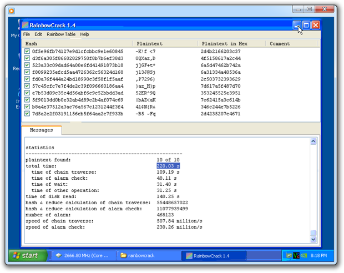Viewport: 344px width, 273px height.
Task: Click hex value 7c62415a3c614b
Action: click(x=220, y=100)
